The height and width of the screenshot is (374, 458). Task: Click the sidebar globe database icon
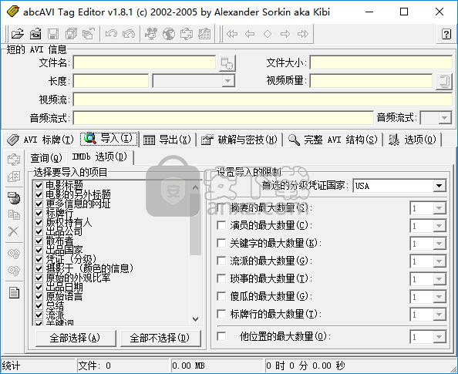click(x=14, y=198)
